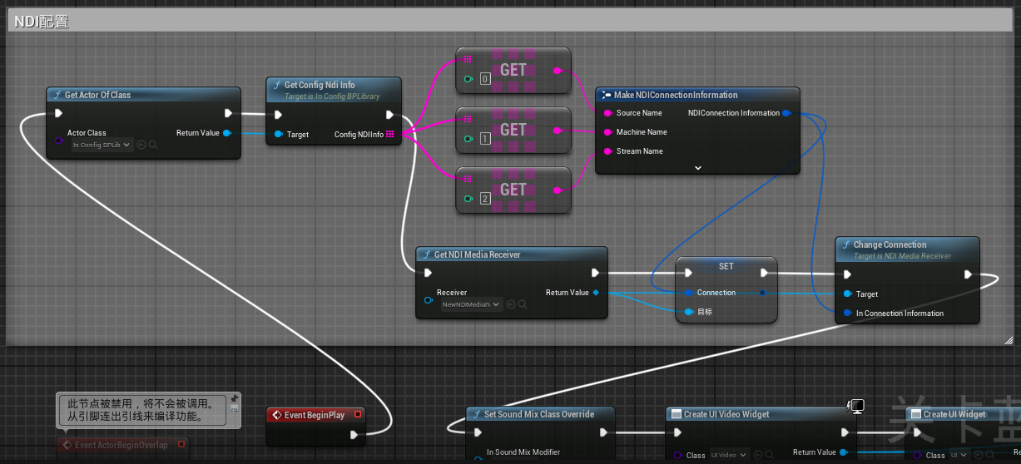1021x464 pixels.
Task: Click the index 2 field on the third GET node
Action: 485,199
